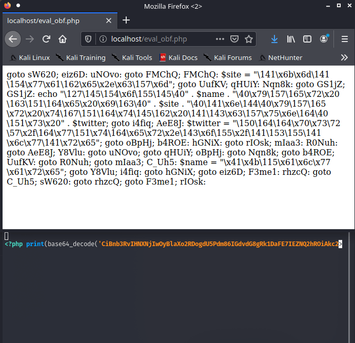Open Library history and bookmarks

[291, 39]
